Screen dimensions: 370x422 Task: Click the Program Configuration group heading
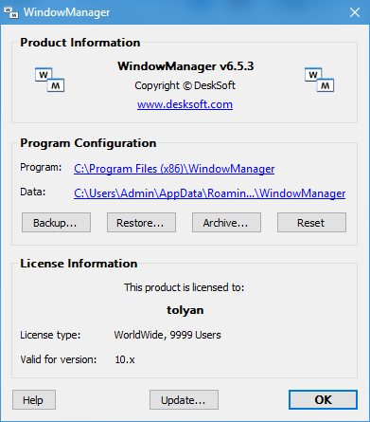[x=88, y=143]
